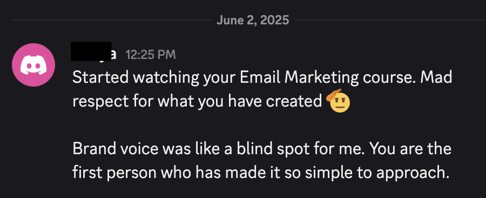Click the word "Mad" ending first line

tap(436, 77)
